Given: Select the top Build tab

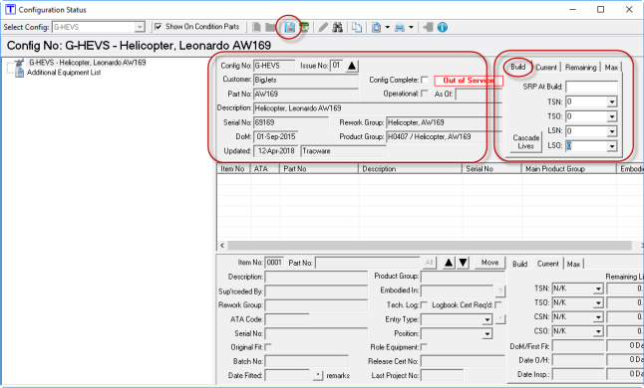Looking at the screenshot, I should pyautogui.click(x=518, y=67).
